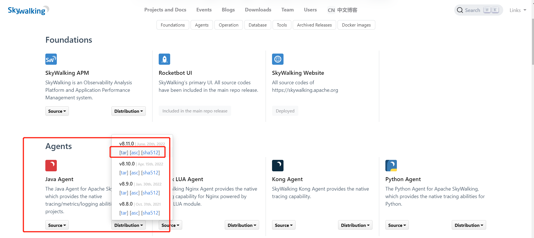Click the SkyWalking Website title
Screen dimensions: 534x238
click(298, 73)
